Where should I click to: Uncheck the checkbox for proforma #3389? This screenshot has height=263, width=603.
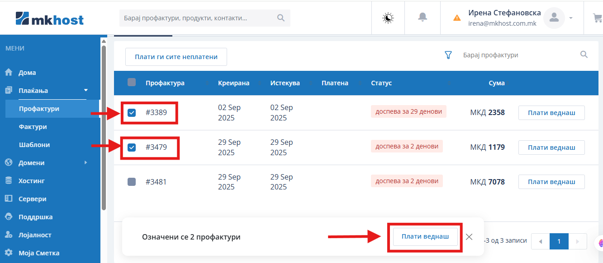(x=132, y=113)
